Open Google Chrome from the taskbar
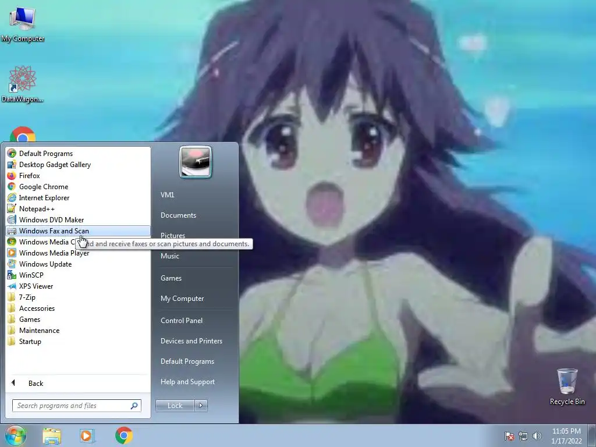This screenshot has width=596, height=447. point(123,435)
